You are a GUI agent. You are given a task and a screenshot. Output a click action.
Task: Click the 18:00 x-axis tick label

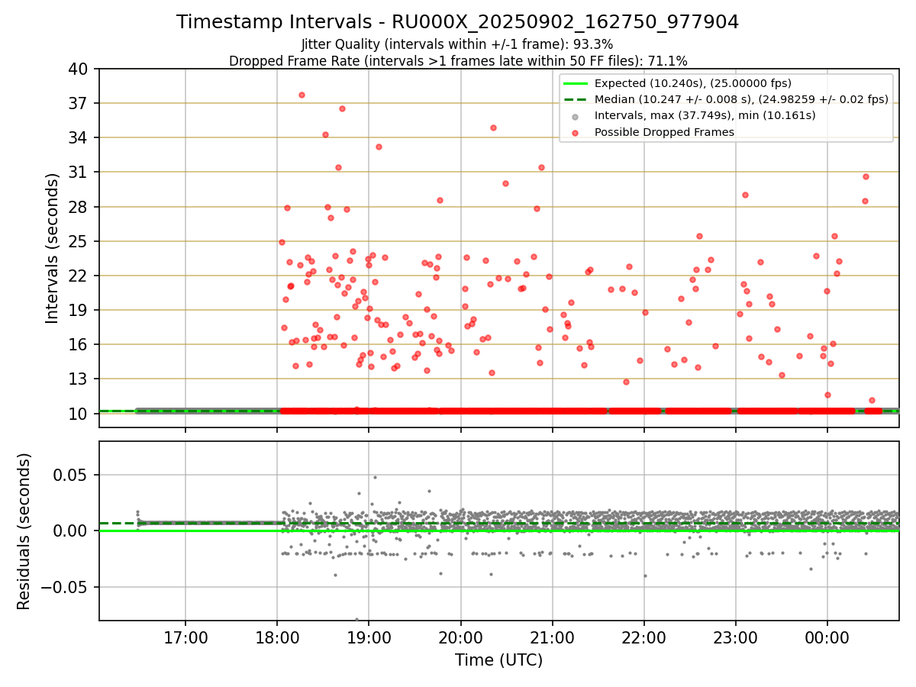pyautogui.click(x=277, y=637)
